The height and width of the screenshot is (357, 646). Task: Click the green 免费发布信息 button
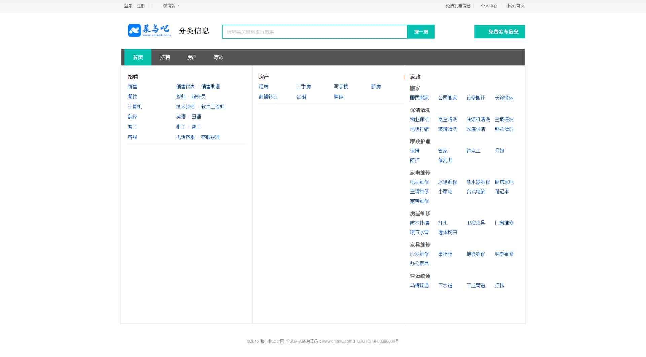(x=499, y=32)
